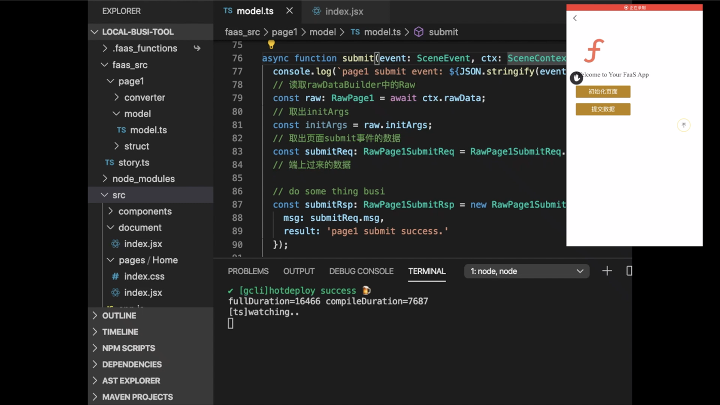Screen dimensions: 720x405
Task: Expand the AST EXPLORER section
Action: tap(151, 380)
